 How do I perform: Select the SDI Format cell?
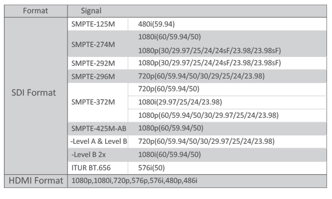pyautogui.click(x=35, y=96)
